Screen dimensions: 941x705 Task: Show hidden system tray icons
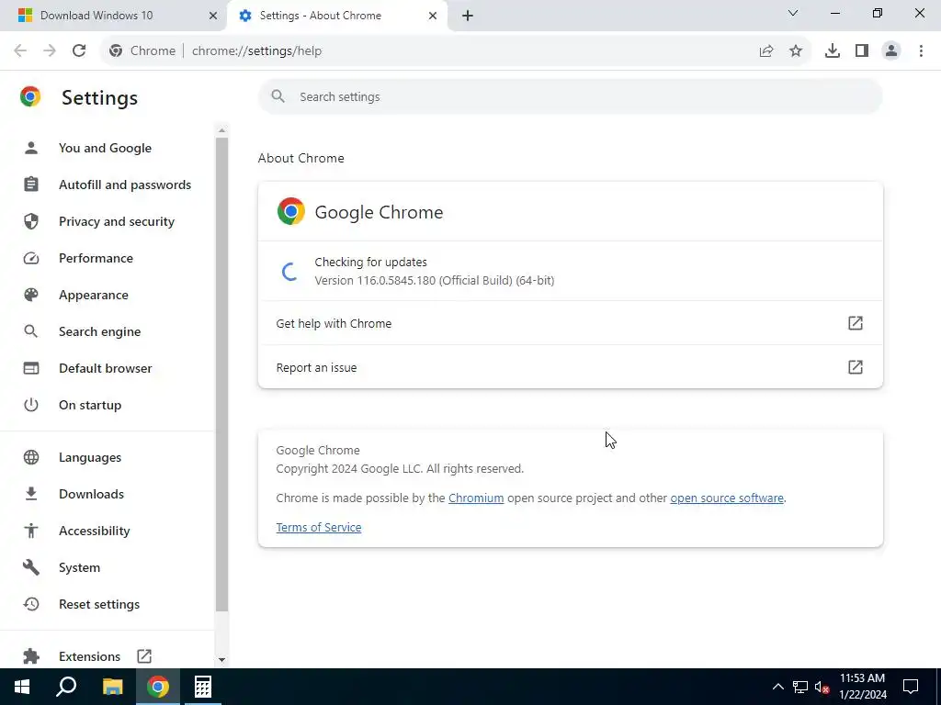tap(777, 687)
